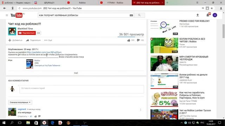Screen dimensions: 225x126
Task: Open the on-screen keyboard icon in search box
Action: tap(131, 15)
